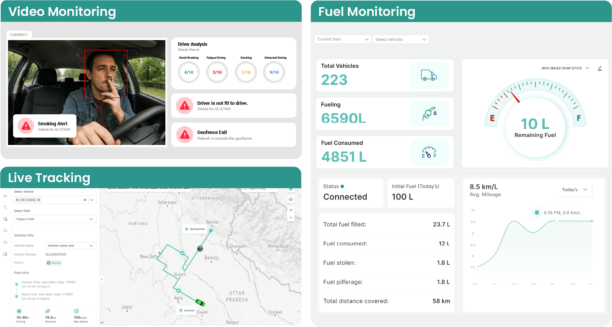This screenshot has height=327, width=612.
Task: Select the CAMERA 1 tab
Action: pos(19,34)
